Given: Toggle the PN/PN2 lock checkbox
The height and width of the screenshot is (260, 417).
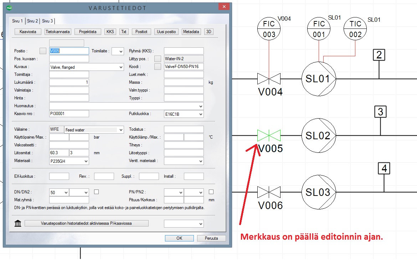Looking at the screenshot, I should click(211, 192).
